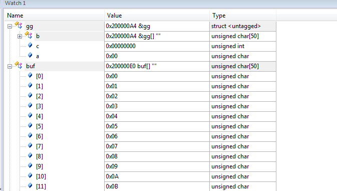Click the icon beside element [0]
The height and width of the screenshot is (191, 337).
(30, 75)
